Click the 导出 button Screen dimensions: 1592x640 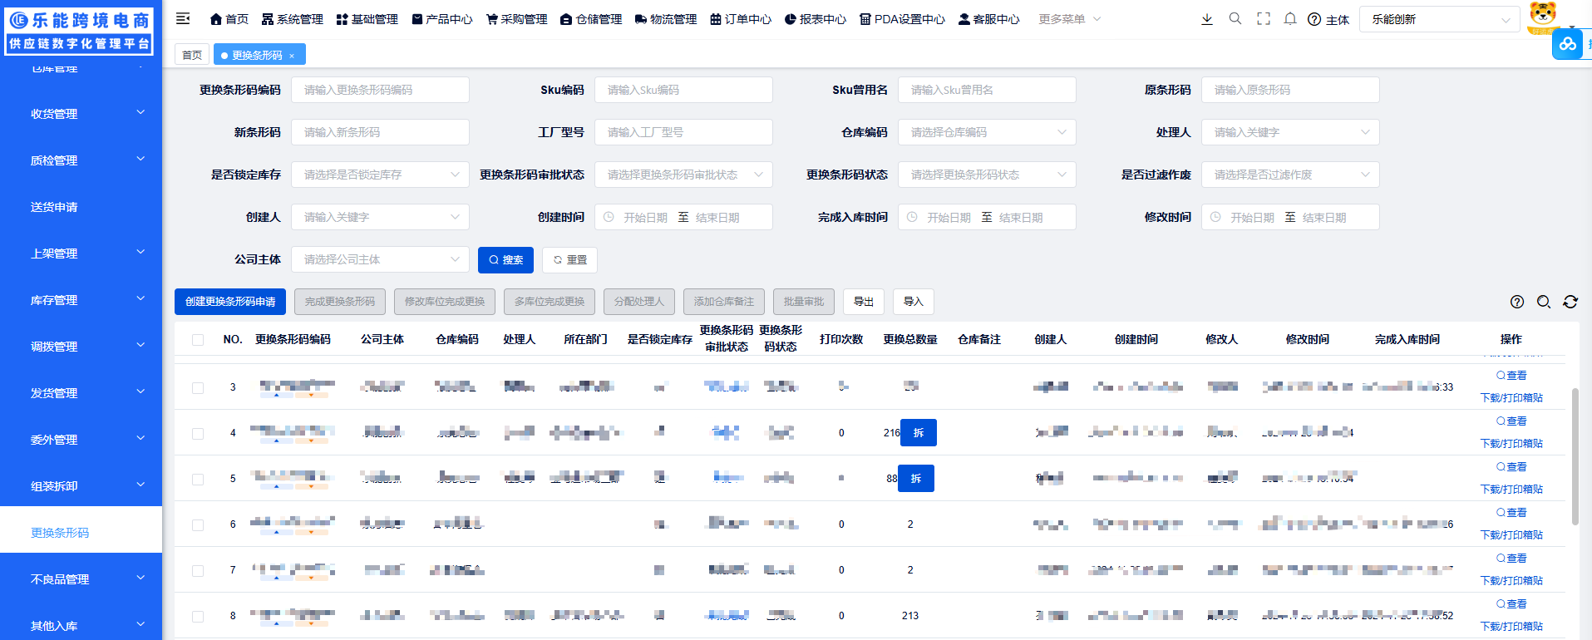point(864,302)
